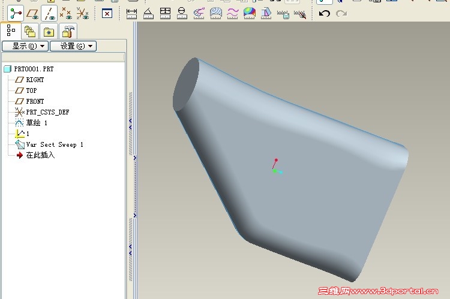Open the diameter measurement tool
The image size is (450, 299).
(182, 13)
